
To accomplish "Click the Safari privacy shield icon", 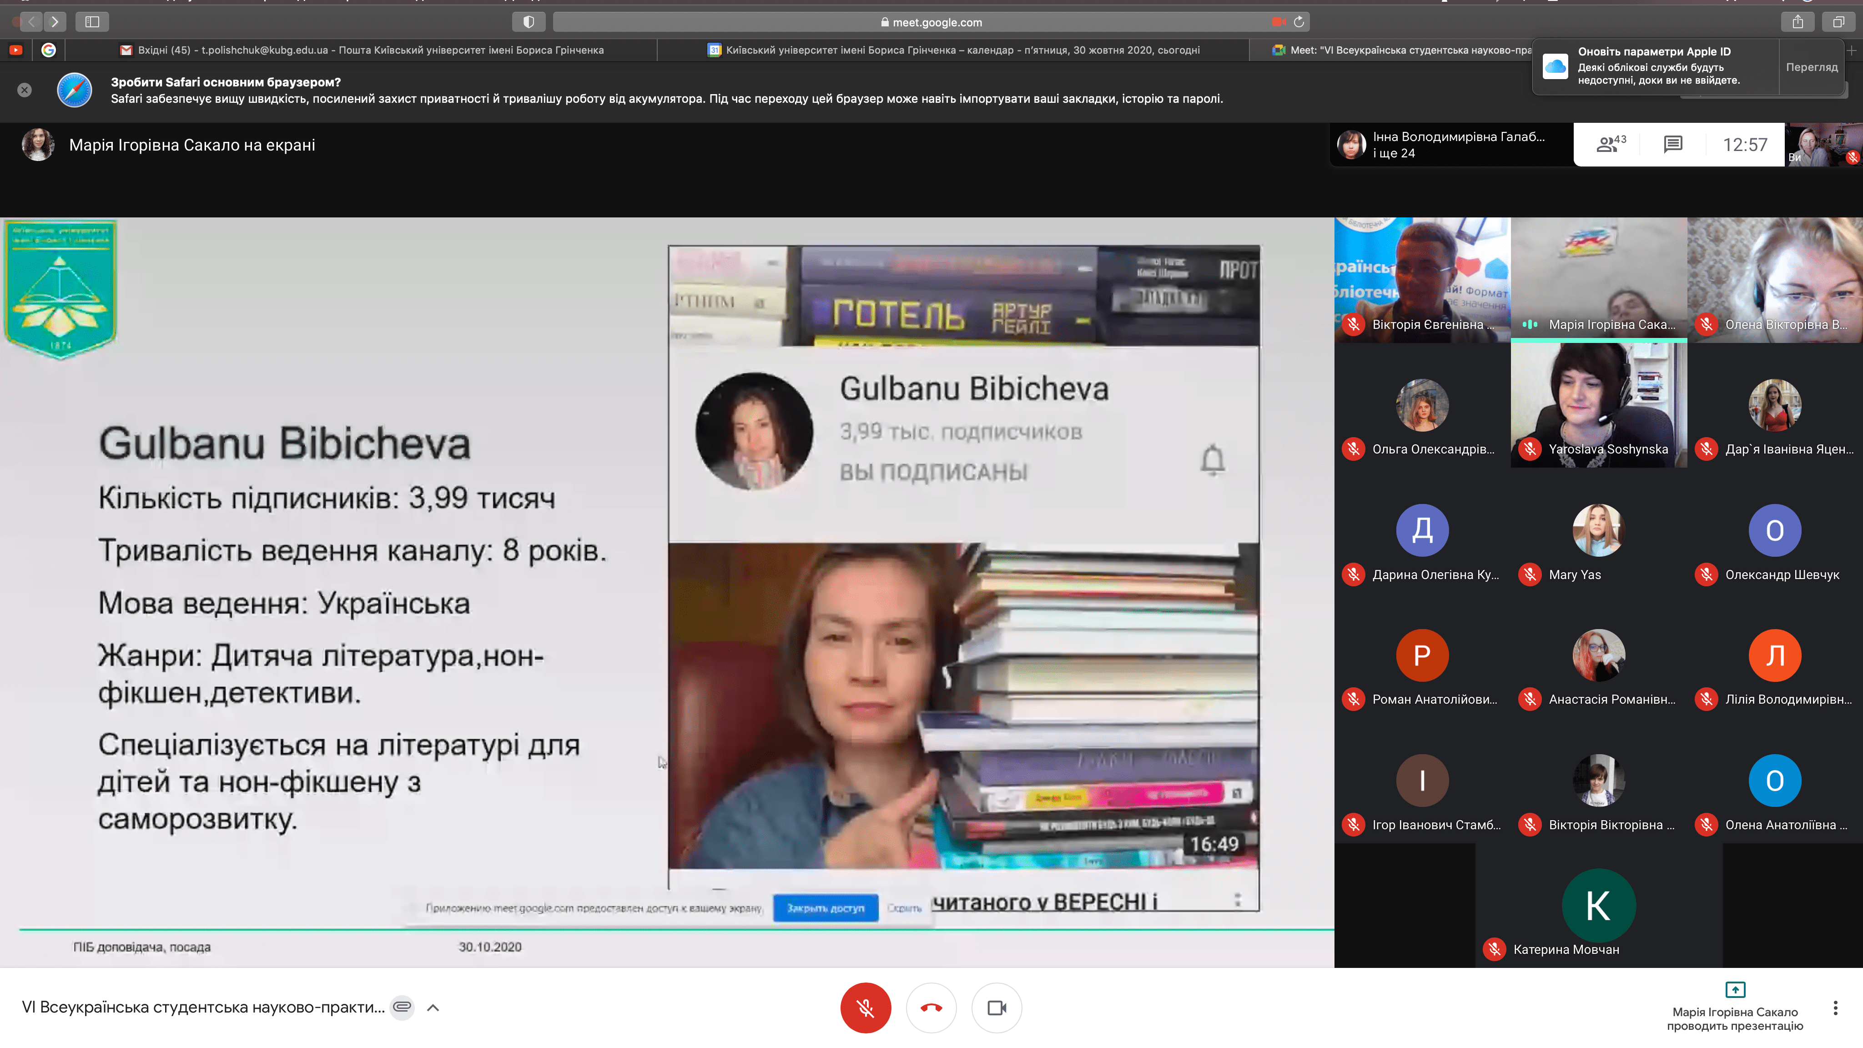I will coord(529,22).
